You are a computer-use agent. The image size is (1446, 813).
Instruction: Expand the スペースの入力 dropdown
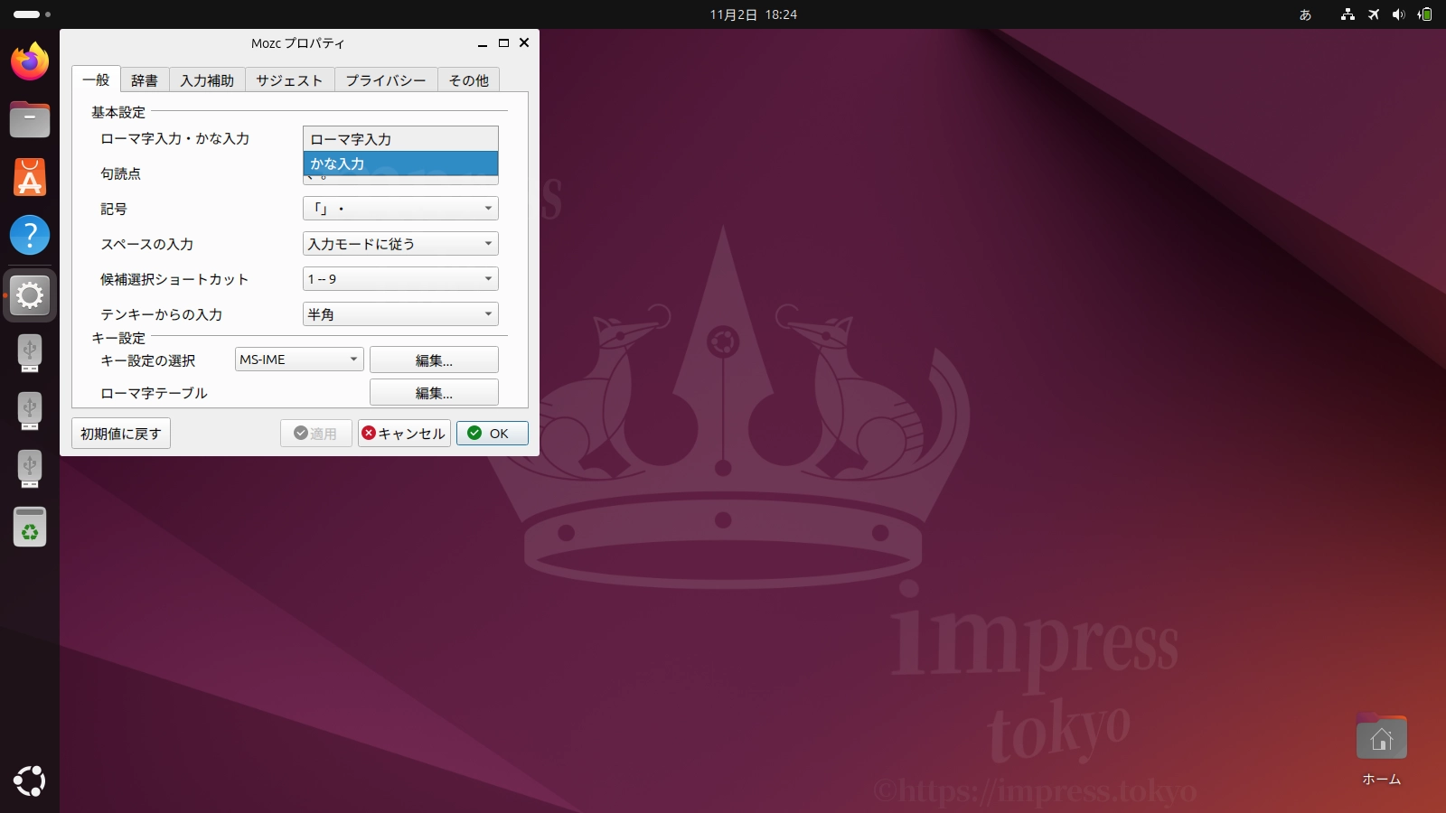[400, 244]
